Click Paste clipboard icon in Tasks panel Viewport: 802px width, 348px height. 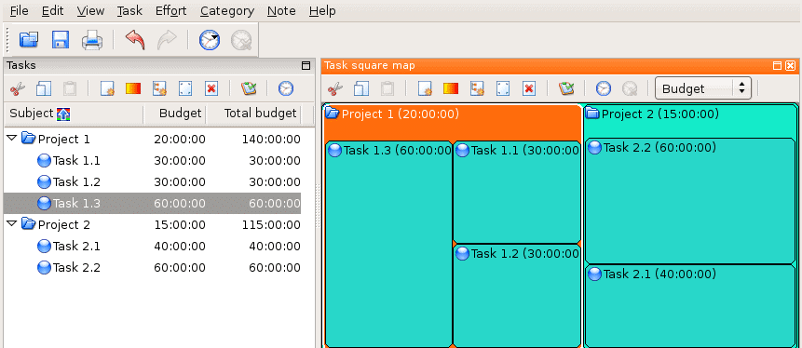[x=70, y=89]
